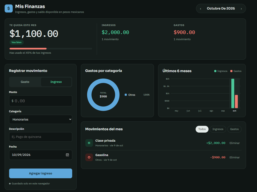Go to previous month arrow
Screen dimensions: 257x192
[201, 9]
